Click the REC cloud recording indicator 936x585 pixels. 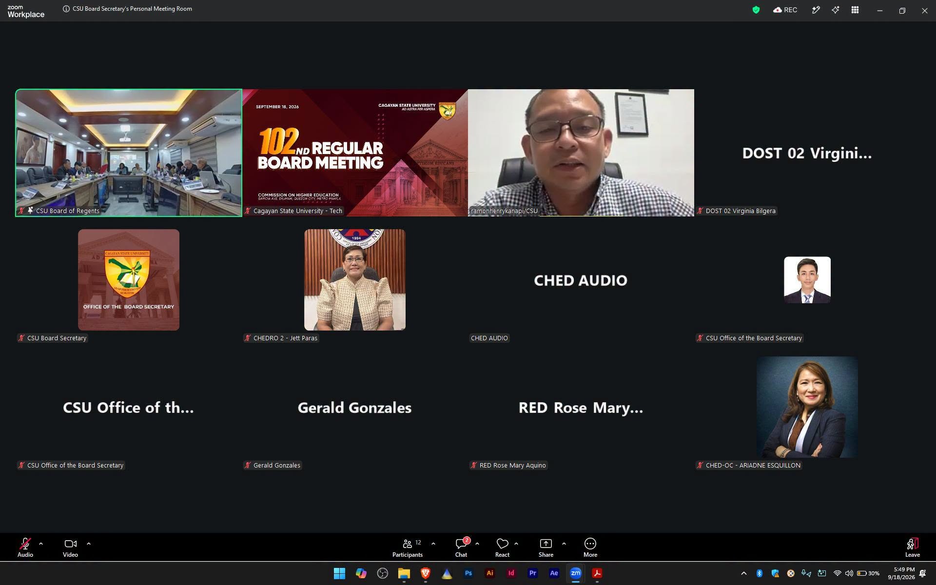tap(785, 10)
